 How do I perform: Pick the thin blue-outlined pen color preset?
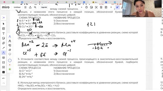click(10, 60)
